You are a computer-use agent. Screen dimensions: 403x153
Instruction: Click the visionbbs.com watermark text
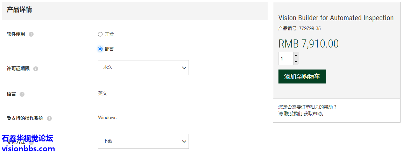point(28,149)
